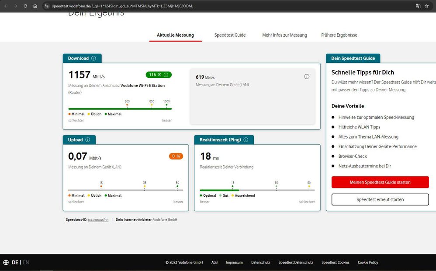
Task: Click the 18 ms ping value
Action: (x=209, y=156)
